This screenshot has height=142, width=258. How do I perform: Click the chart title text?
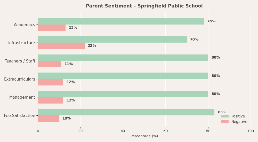coord(144,6)
